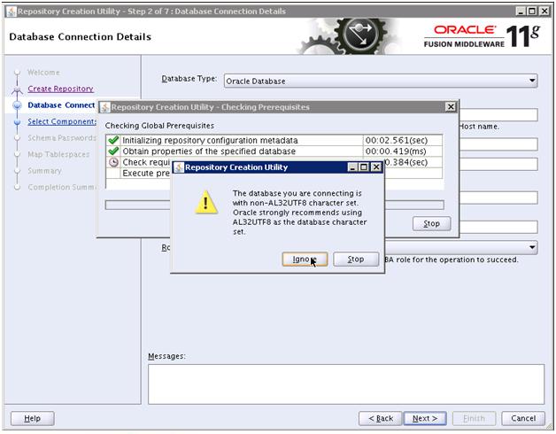The width and height of the screenshot is (556, 434).
Task: Open the Role dropdown arrow
Action: click(532, 247)
